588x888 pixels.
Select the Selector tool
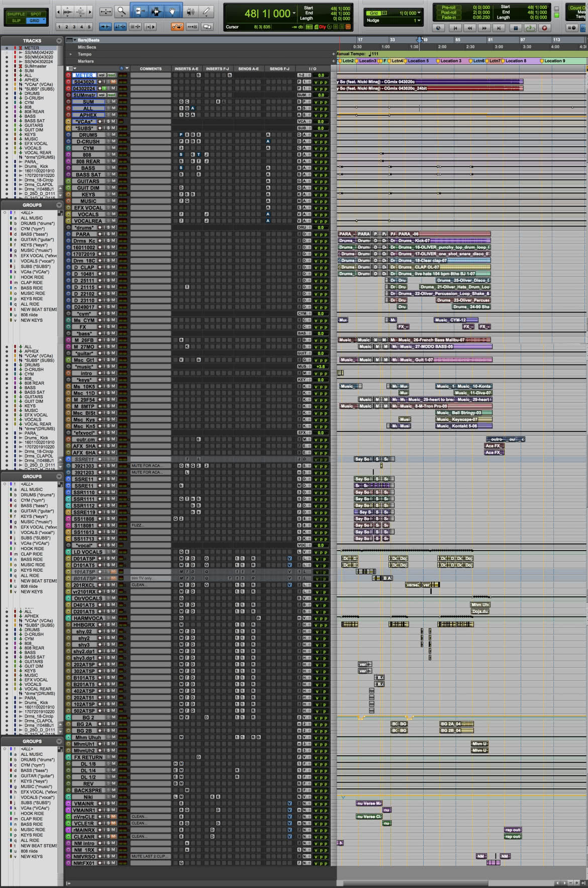pos(155,11)
